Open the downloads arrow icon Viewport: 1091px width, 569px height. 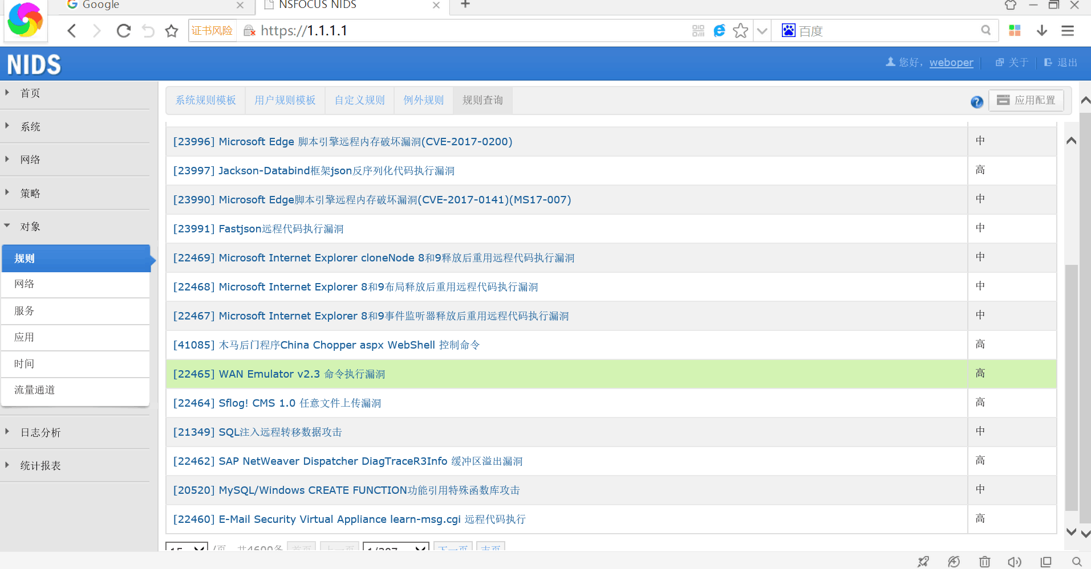[x=1042, y=31]
